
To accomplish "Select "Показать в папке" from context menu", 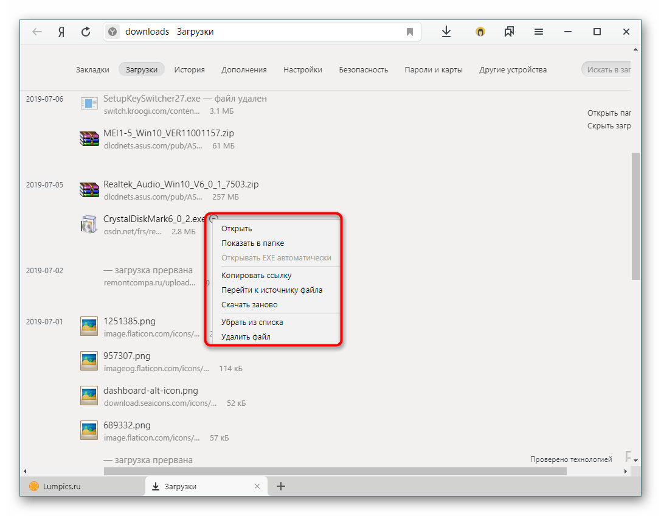I will click(x=252, y=243).
